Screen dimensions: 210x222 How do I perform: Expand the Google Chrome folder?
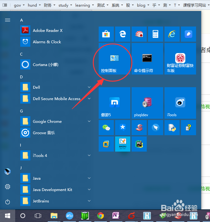click(56, 121)
